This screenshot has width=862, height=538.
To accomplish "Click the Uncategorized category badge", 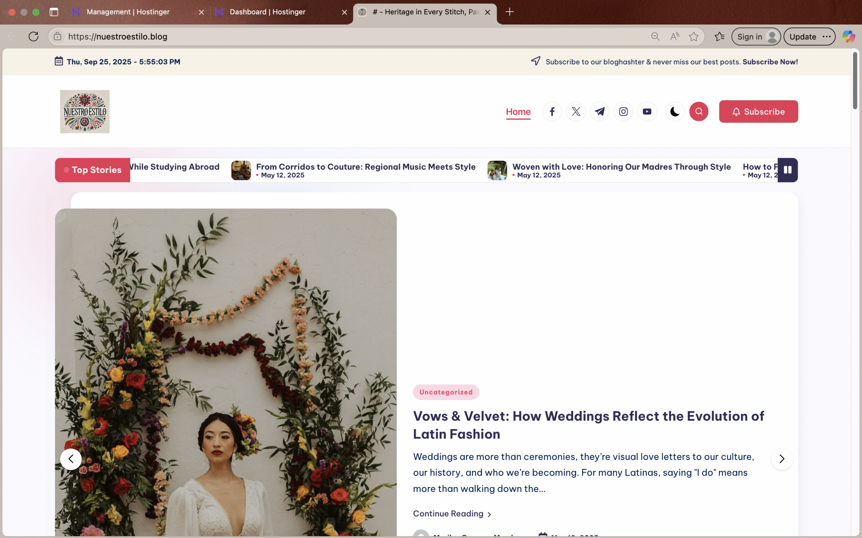I will tap(446, 392).
